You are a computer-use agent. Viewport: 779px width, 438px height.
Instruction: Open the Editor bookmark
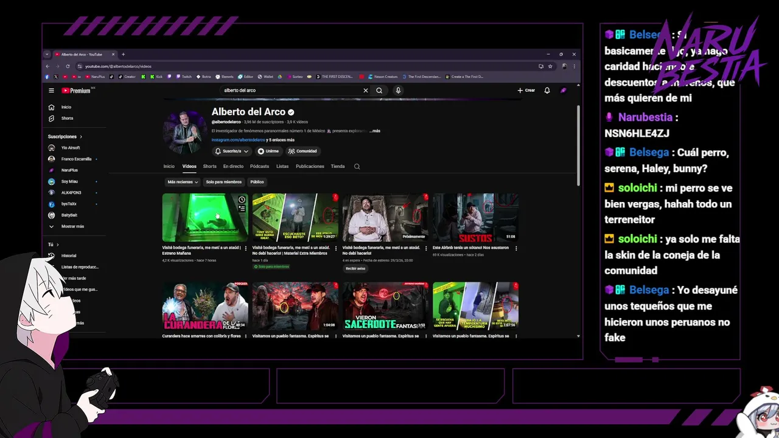[x=245, y=77]
